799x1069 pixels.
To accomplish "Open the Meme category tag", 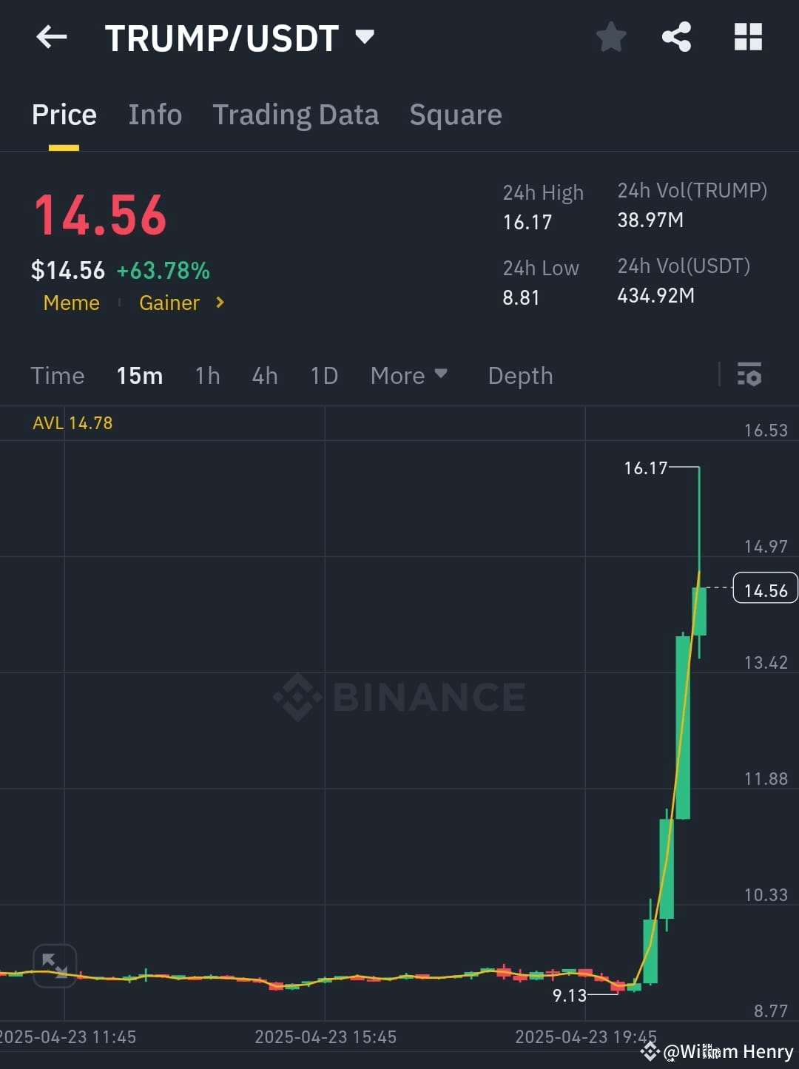I will (71, 303).
